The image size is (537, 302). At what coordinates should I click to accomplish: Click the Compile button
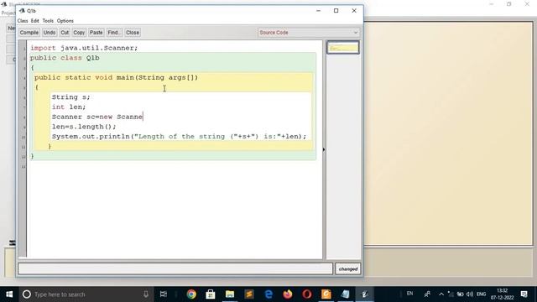[x=29, y=33]
